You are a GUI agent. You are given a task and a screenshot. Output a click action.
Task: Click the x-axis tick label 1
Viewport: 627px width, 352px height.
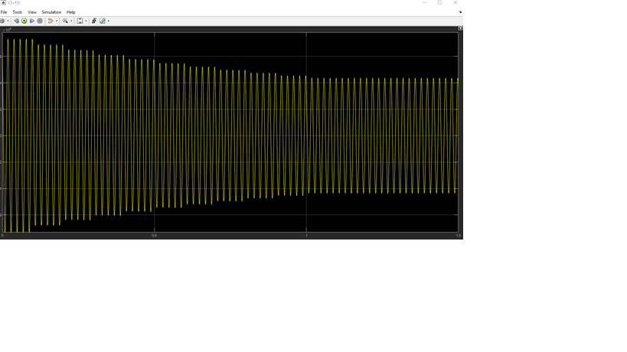pos(306,236)
